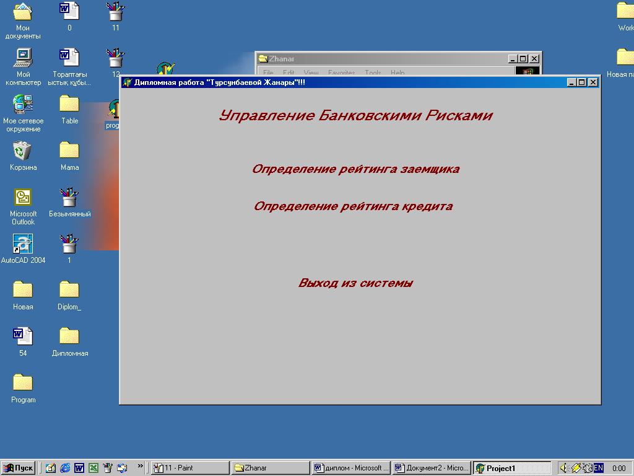Click Выход из системы to exit

[355, 283]
